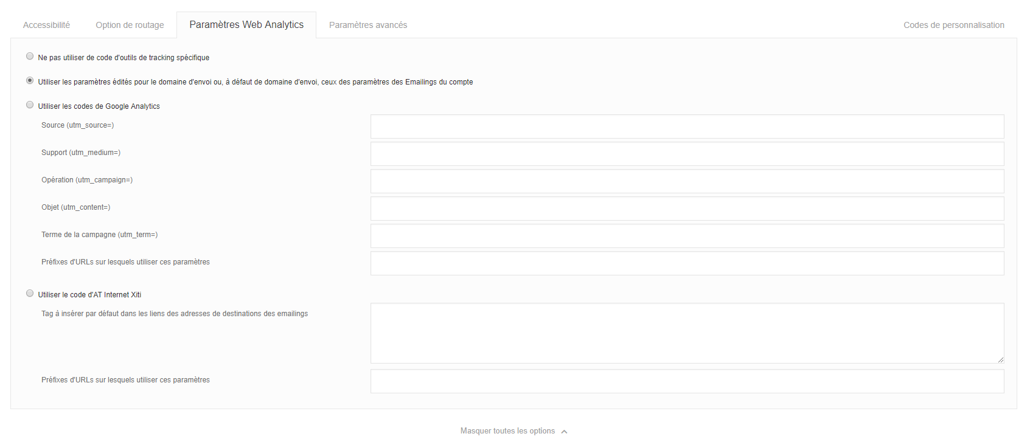Collapse options using the chevron-up icon

click(x=564, y=432)
